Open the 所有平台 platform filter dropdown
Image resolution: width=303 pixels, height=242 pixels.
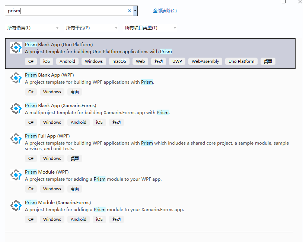pos(92,28)
